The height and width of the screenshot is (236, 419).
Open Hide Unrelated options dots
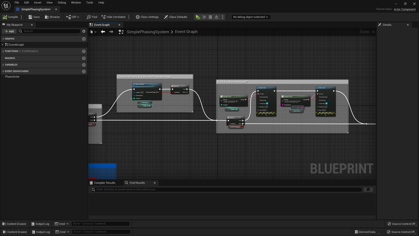click(129, 17)
